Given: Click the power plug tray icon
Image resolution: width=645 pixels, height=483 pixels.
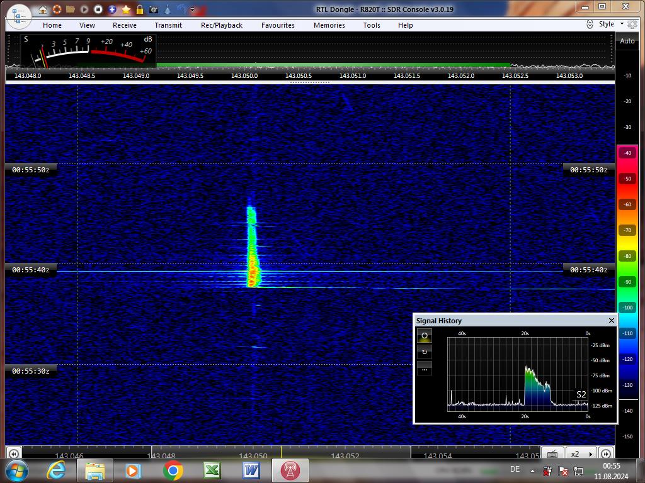Looking at the screenshot, I should (x=547, y=470).
